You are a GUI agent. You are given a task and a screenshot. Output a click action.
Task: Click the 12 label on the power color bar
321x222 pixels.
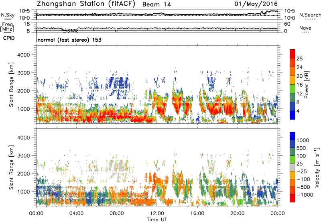tap(299, 93)
